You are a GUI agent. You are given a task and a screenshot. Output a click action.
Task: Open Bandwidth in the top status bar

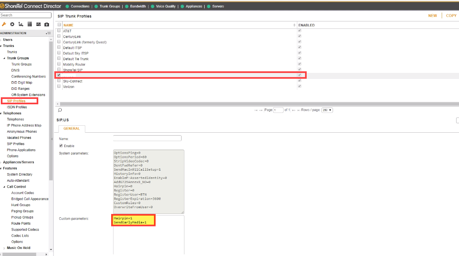[138, 6]
